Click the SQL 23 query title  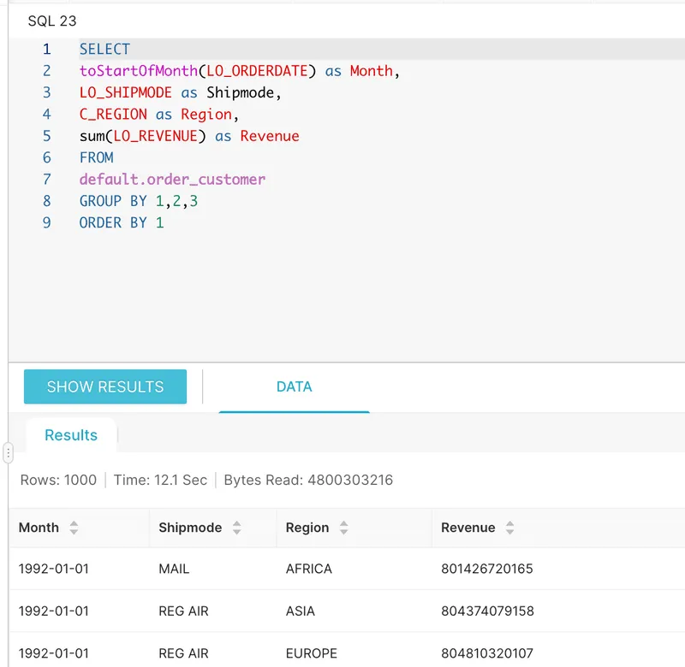coord(51,21)
